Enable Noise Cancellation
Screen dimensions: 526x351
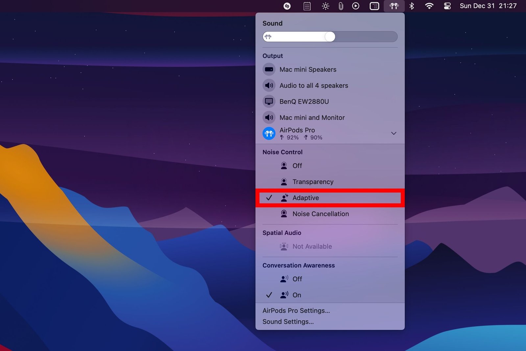click(x=321, y=214)
